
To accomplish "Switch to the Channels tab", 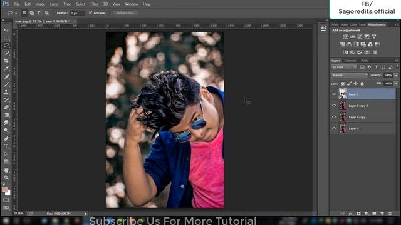I will 350,61.
